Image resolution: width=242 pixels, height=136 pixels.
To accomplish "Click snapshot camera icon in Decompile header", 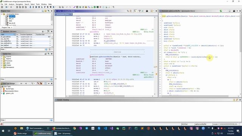I will [x=234, y=11].
